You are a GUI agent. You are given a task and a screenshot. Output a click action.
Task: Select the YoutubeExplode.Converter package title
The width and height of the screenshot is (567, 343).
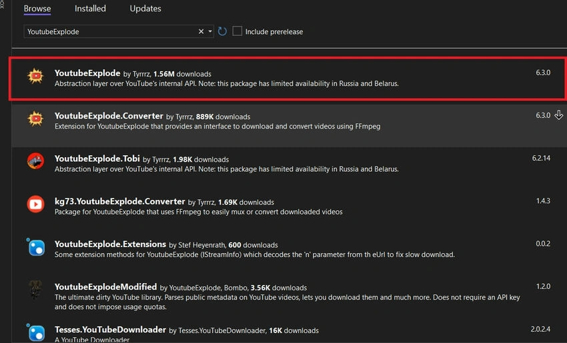(109, 116)
